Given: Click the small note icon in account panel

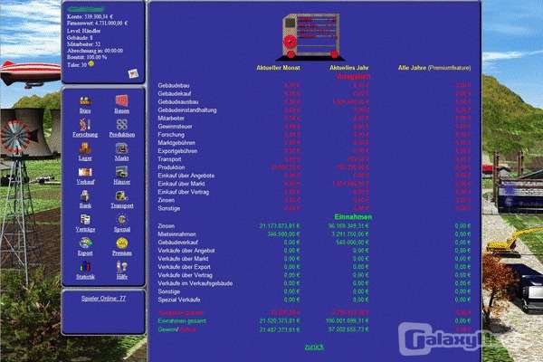Looking at the screenshot, I should pyautogui.click(x=133, y=73).
